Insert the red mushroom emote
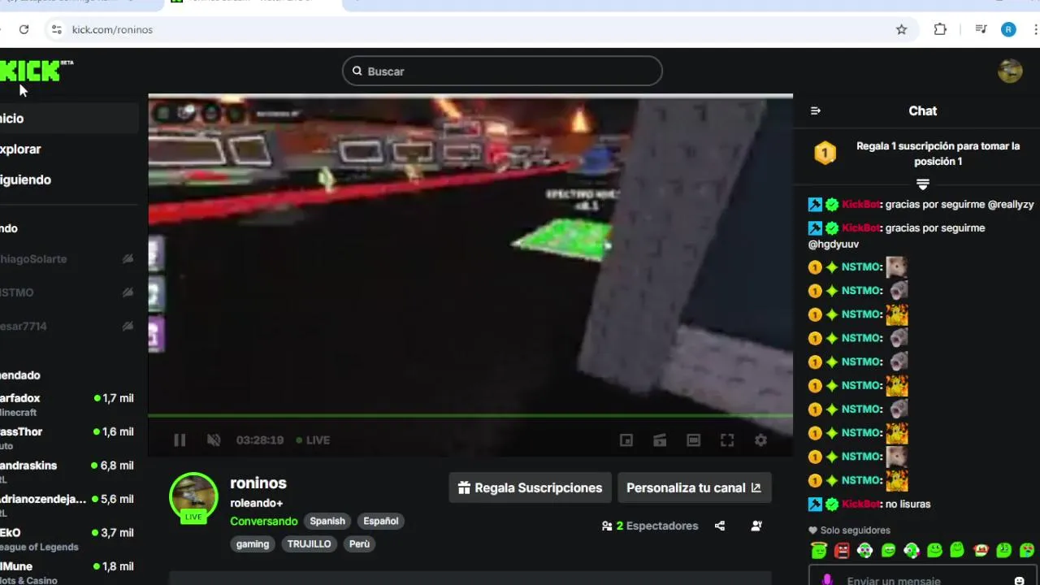This screenshot has width=1040, height=585. (x=981, y=550)
